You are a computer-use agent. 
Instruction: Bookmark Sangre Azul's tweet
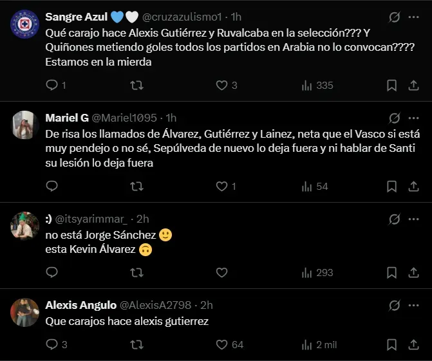pos(391,85)
